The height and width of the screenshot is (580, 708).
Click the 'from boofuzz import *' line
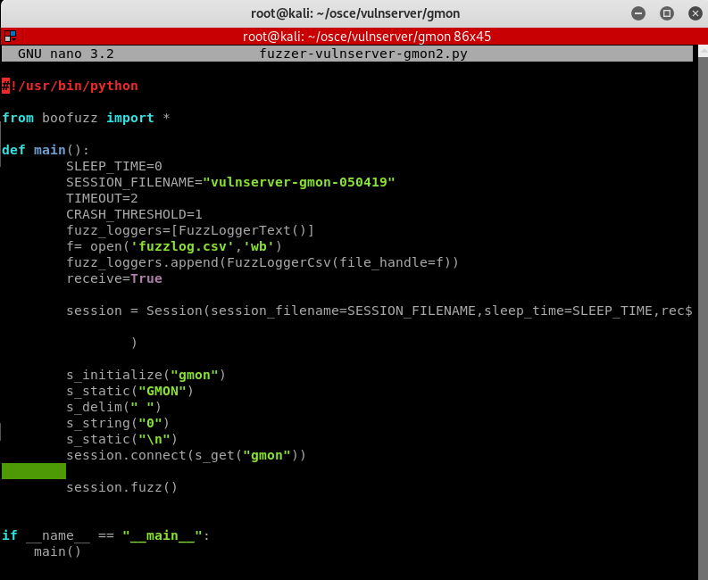pos(86,118)
